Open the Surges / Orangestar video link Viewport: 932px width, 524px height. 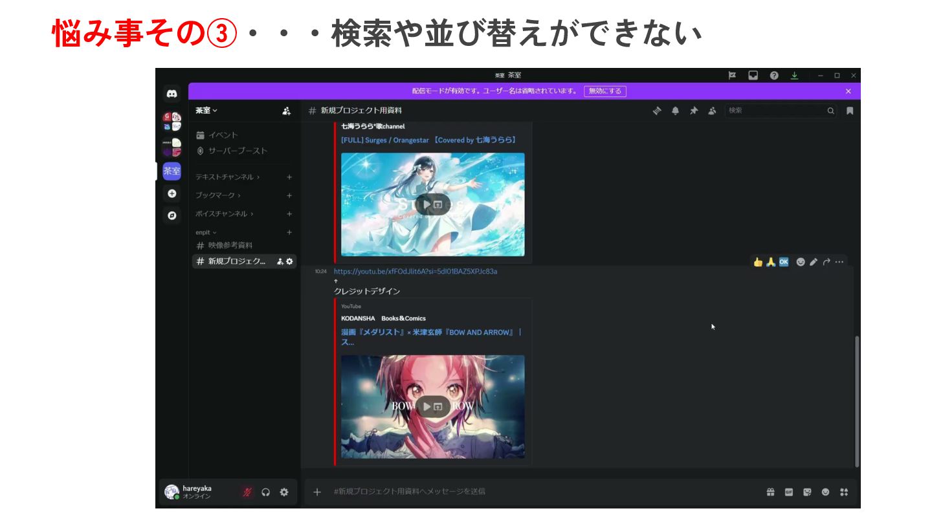(428, 140)
